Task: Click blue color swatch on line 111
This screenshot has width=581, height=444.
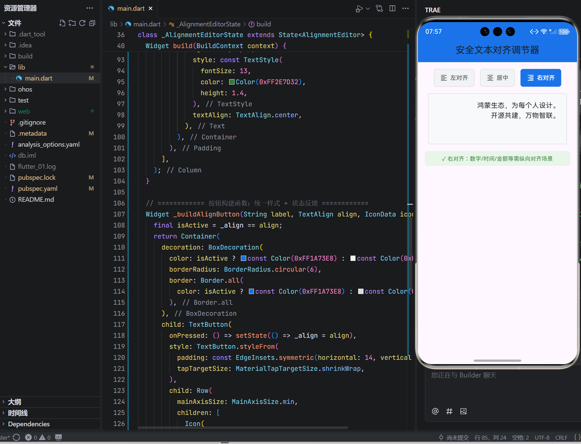Action: [244, 258]
